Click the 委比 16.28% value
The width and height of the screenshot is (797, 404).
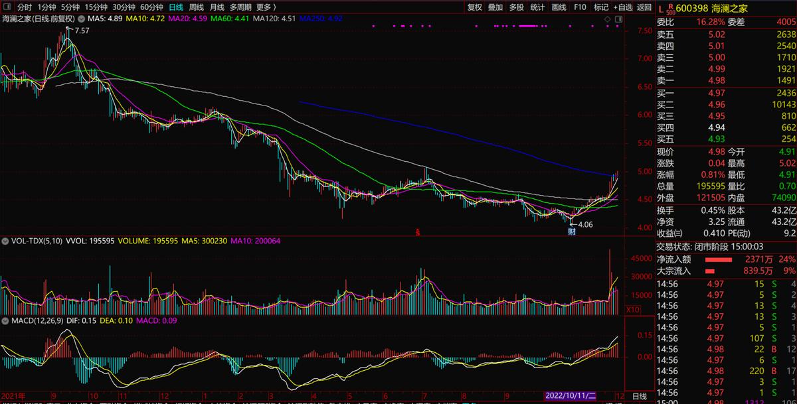click(711, 21)
